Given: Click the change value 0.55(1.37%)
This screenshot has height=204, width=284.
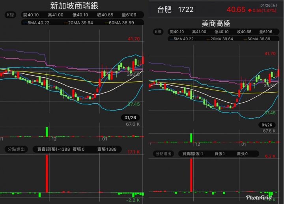Looking at the screenshot, I should coord(264,11).
